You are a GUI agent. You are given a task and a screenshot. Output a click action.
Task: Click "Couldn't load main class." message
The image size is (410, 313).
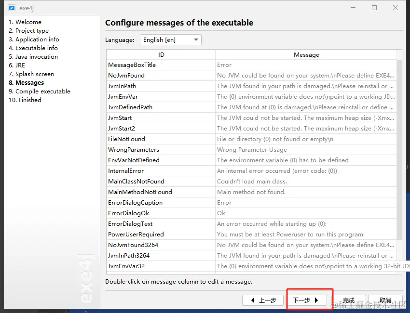tap(306, 181)
